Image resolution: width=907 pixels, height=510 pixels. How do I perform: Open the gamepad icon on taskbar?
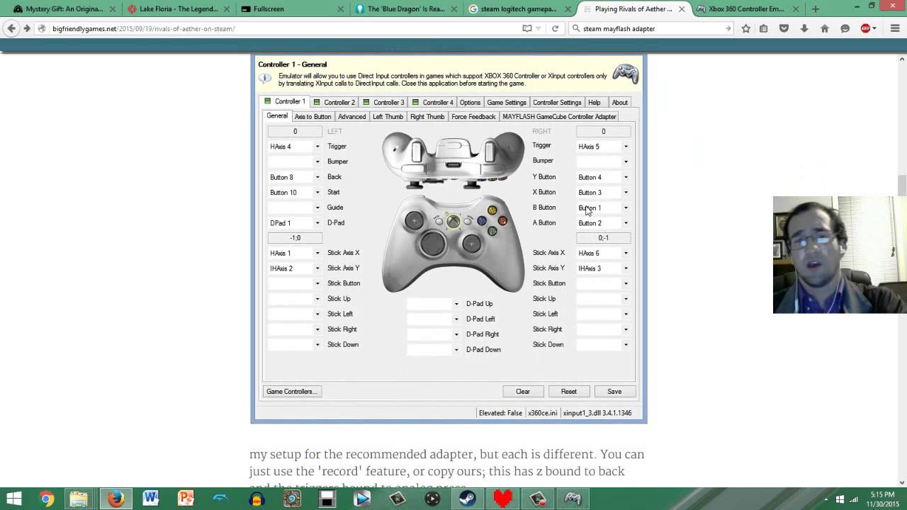tap(573, 499)
